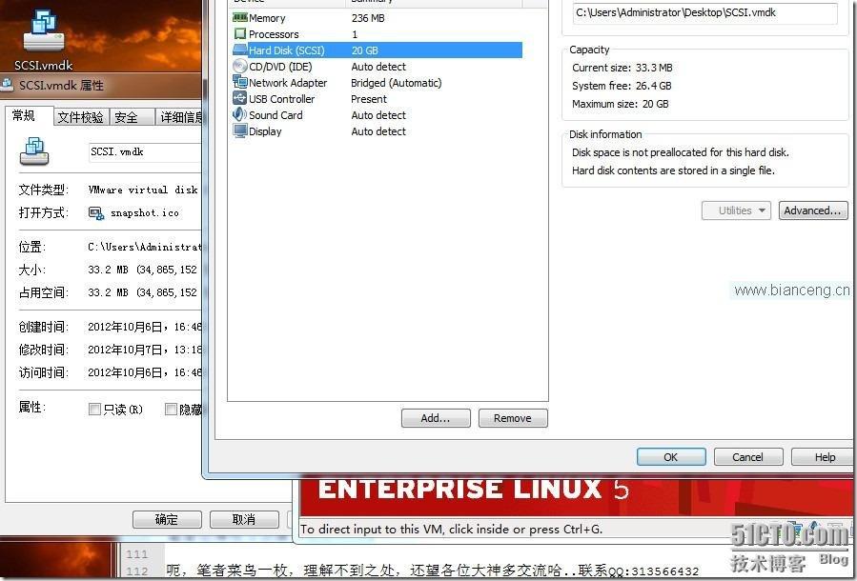Open the Utilities dropdown

(736, 210)
